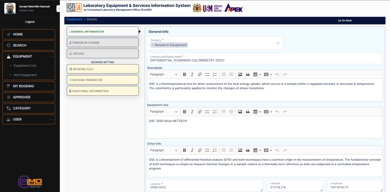This screenshot has width=390, height=192.
Task: Open MY BOOKING from the sidebar
Action: click(29, 86)
